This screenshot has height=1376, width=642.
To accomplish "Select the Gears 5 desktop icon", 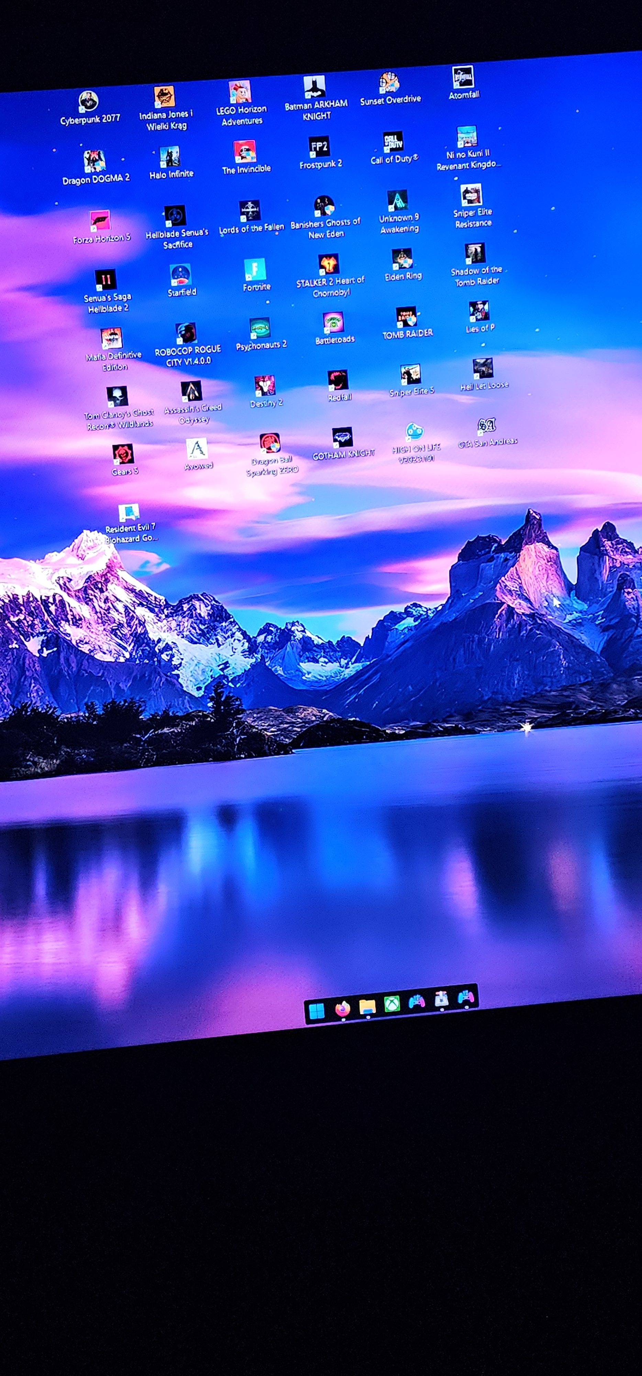I will click(x=123, y=454).
